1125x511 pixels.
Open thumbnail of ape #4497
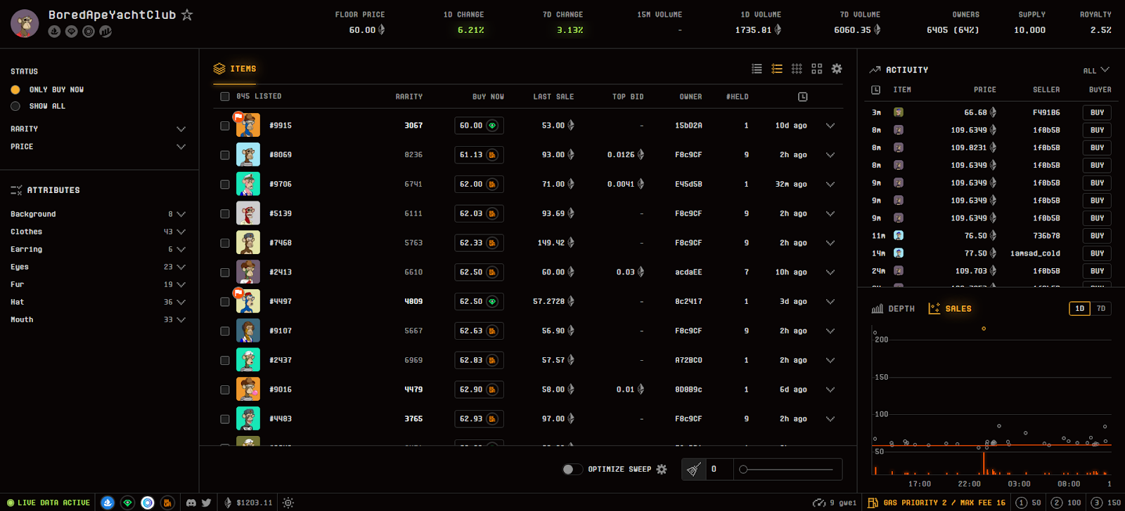pos(247,301)
